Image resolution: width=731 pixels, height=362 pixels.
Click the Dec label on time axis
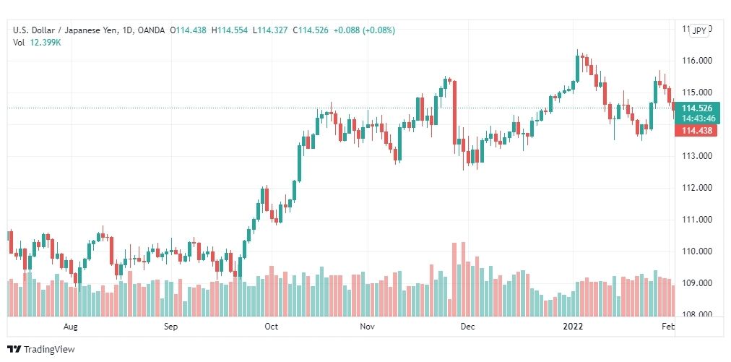467,327
